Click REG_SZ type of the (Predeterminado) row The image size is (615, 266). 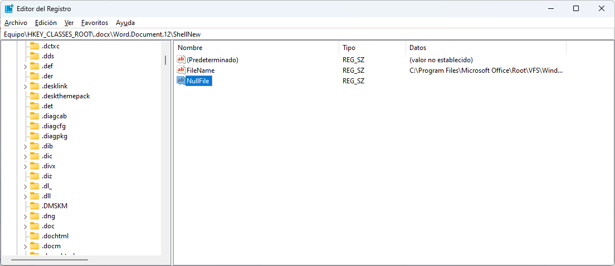(353, 60)
